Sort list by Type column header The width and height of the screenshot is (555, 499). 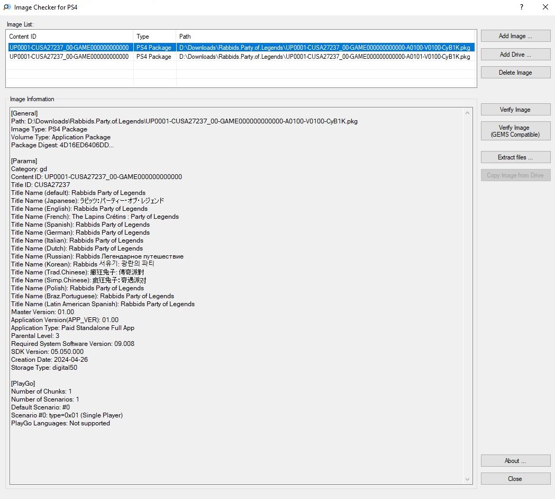click(x=154, y=37)
